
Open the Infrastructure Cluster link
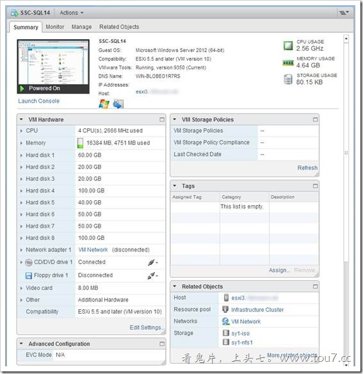[x=257, y=310]
